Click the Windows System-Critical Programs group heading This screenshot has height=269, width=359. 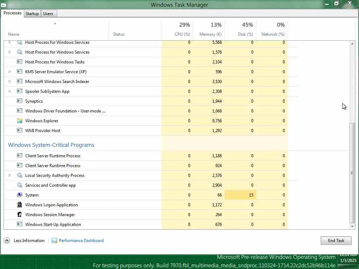[51, 145]
